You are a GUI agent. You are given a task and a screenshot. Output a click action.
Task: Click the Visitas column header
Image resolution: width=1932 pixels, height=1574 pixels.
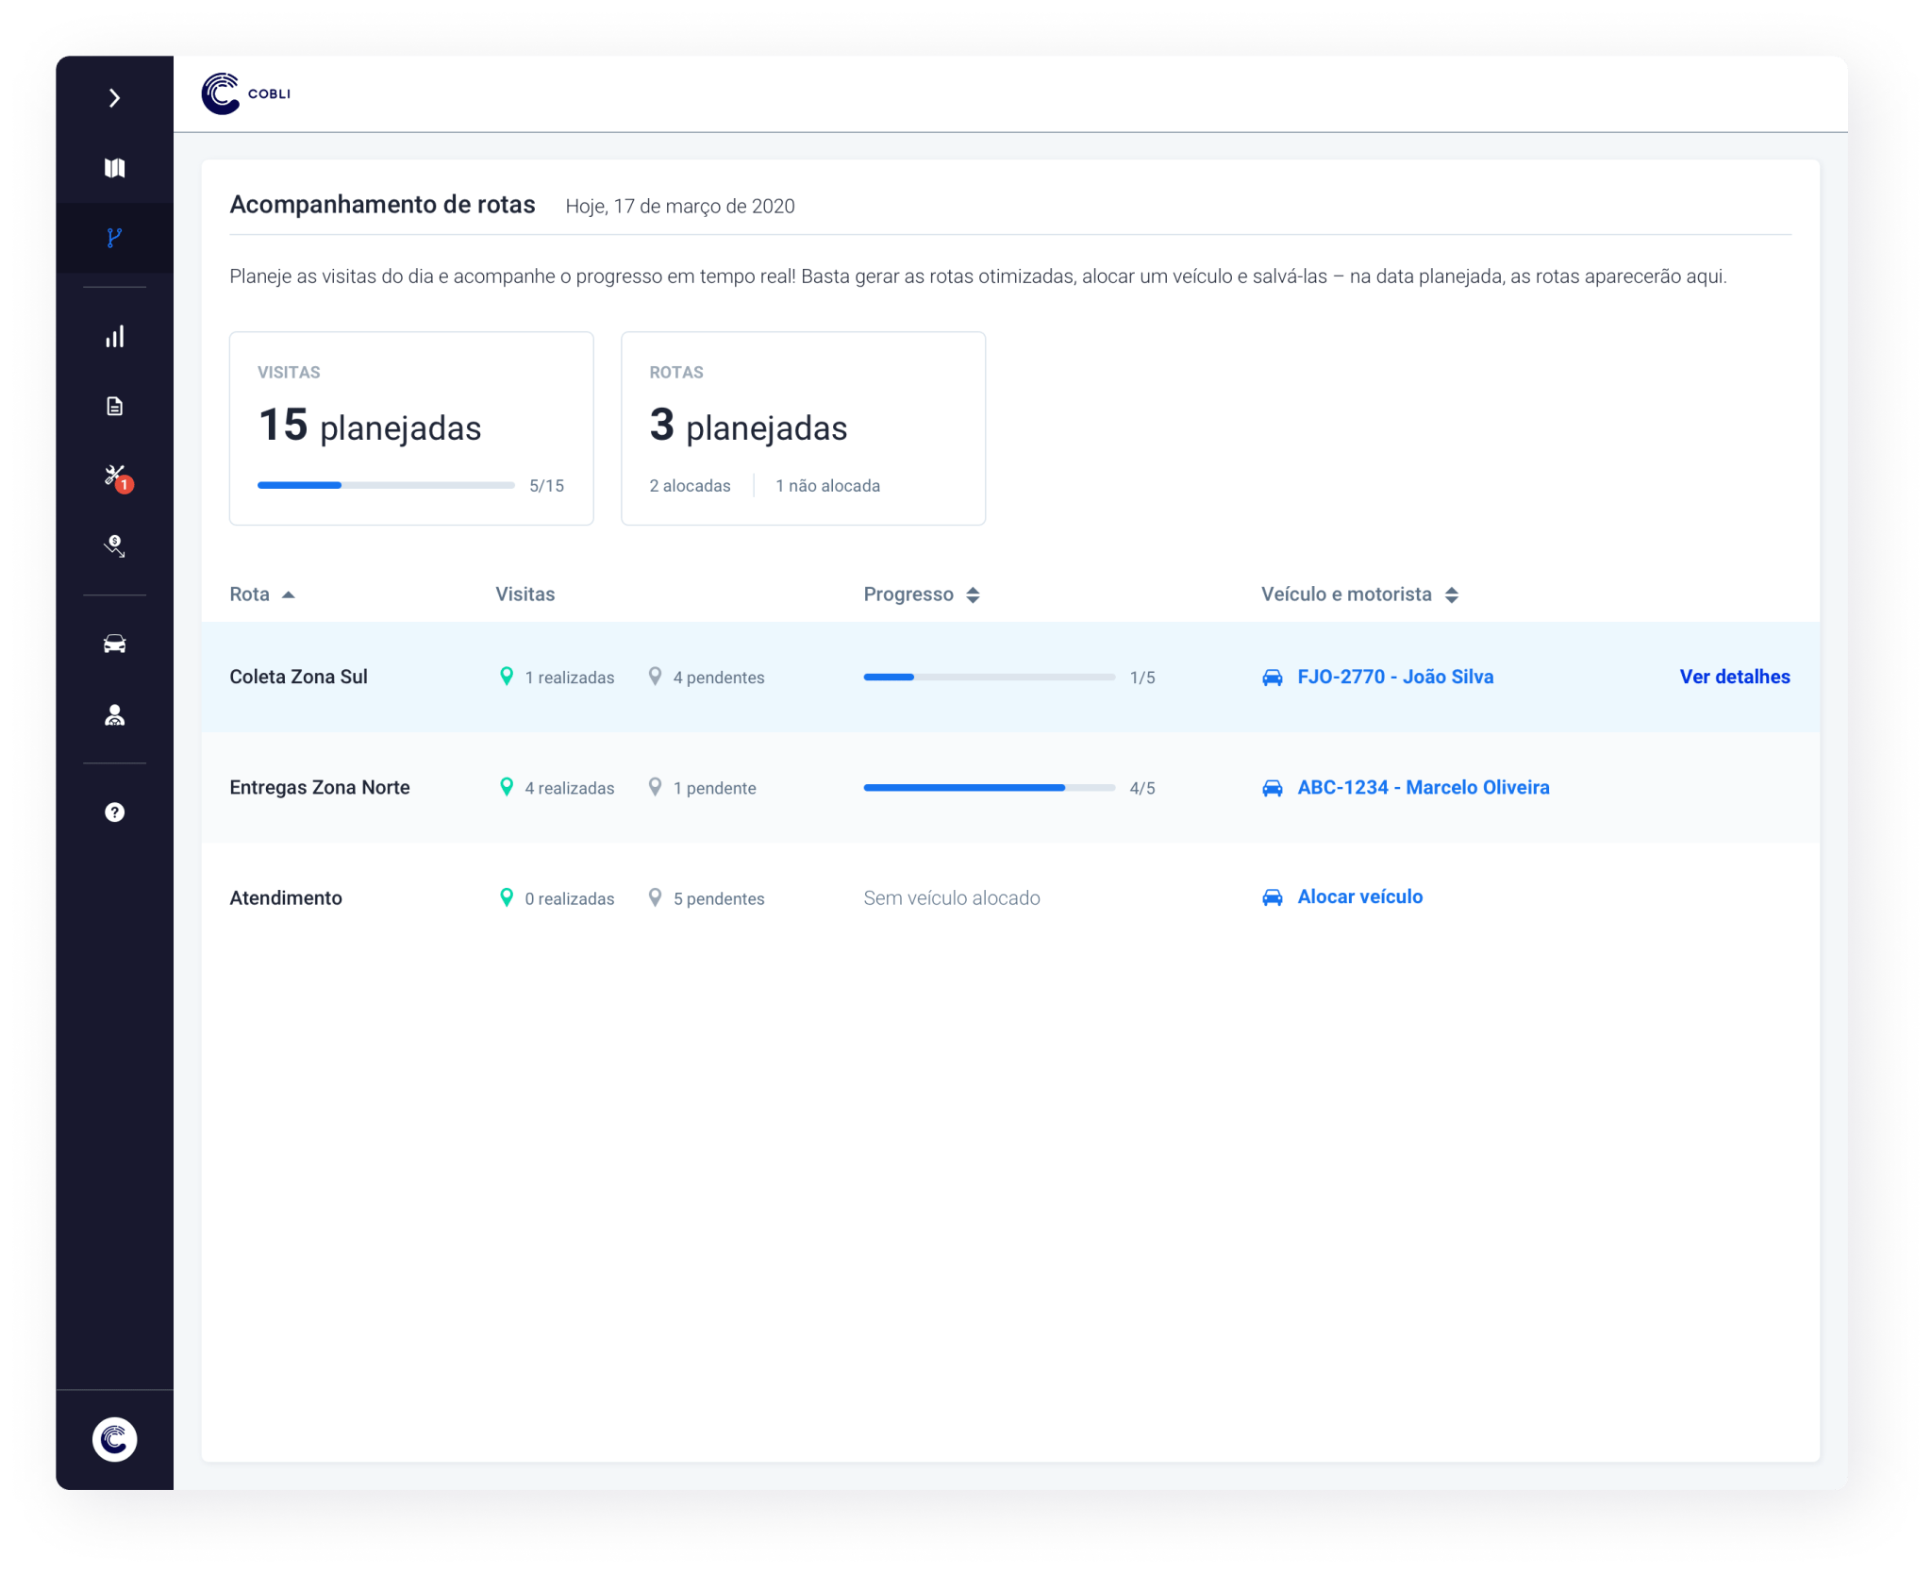pyautogui.click(x=525, y=594)
